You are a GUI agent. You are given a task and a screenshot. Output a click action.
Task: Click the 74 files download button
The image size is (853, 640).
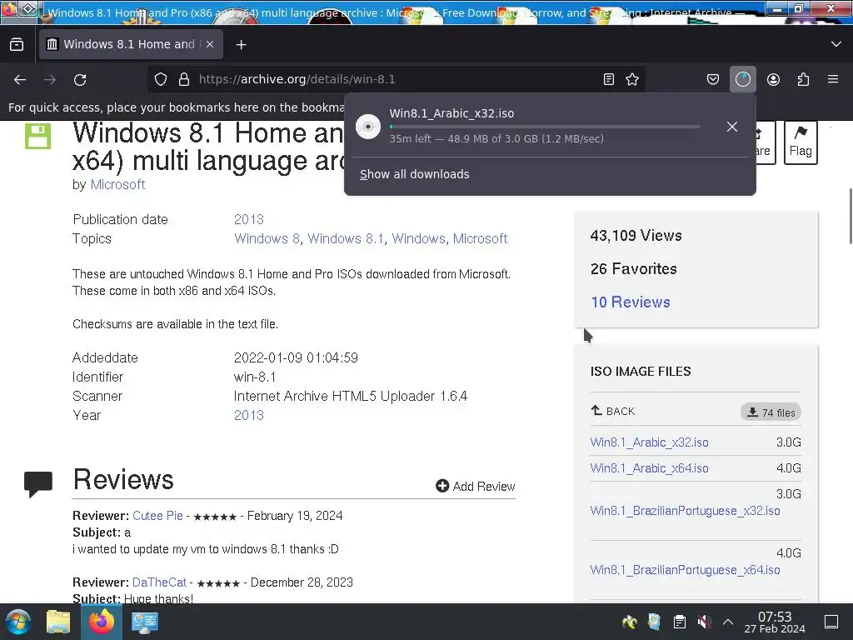click(771, 412)
